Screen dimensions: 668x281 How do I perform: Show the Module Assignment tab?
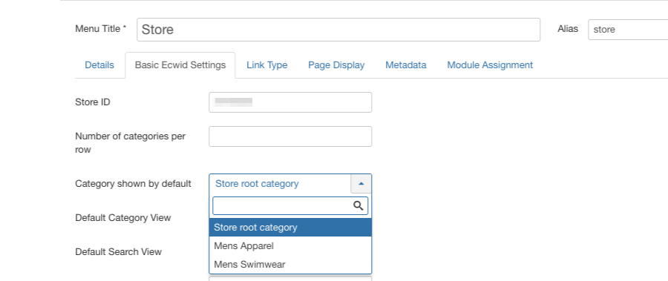tap(490, 65)
